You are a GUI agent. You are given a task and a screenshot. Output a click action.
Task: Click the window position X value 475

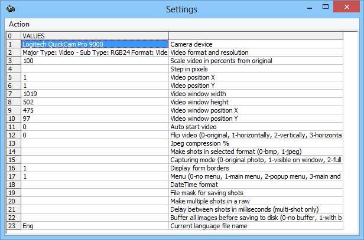tap(95, 110)
